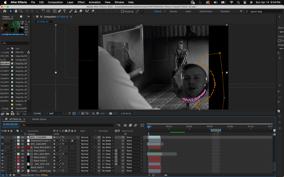The height and width of the screenshot is (177, 284).
Task: Select the Type tool
Action: pos(65,11)
